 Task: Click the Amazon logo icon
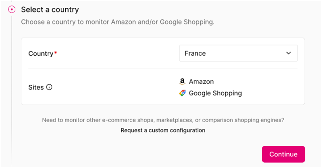(x=182, y=82)
